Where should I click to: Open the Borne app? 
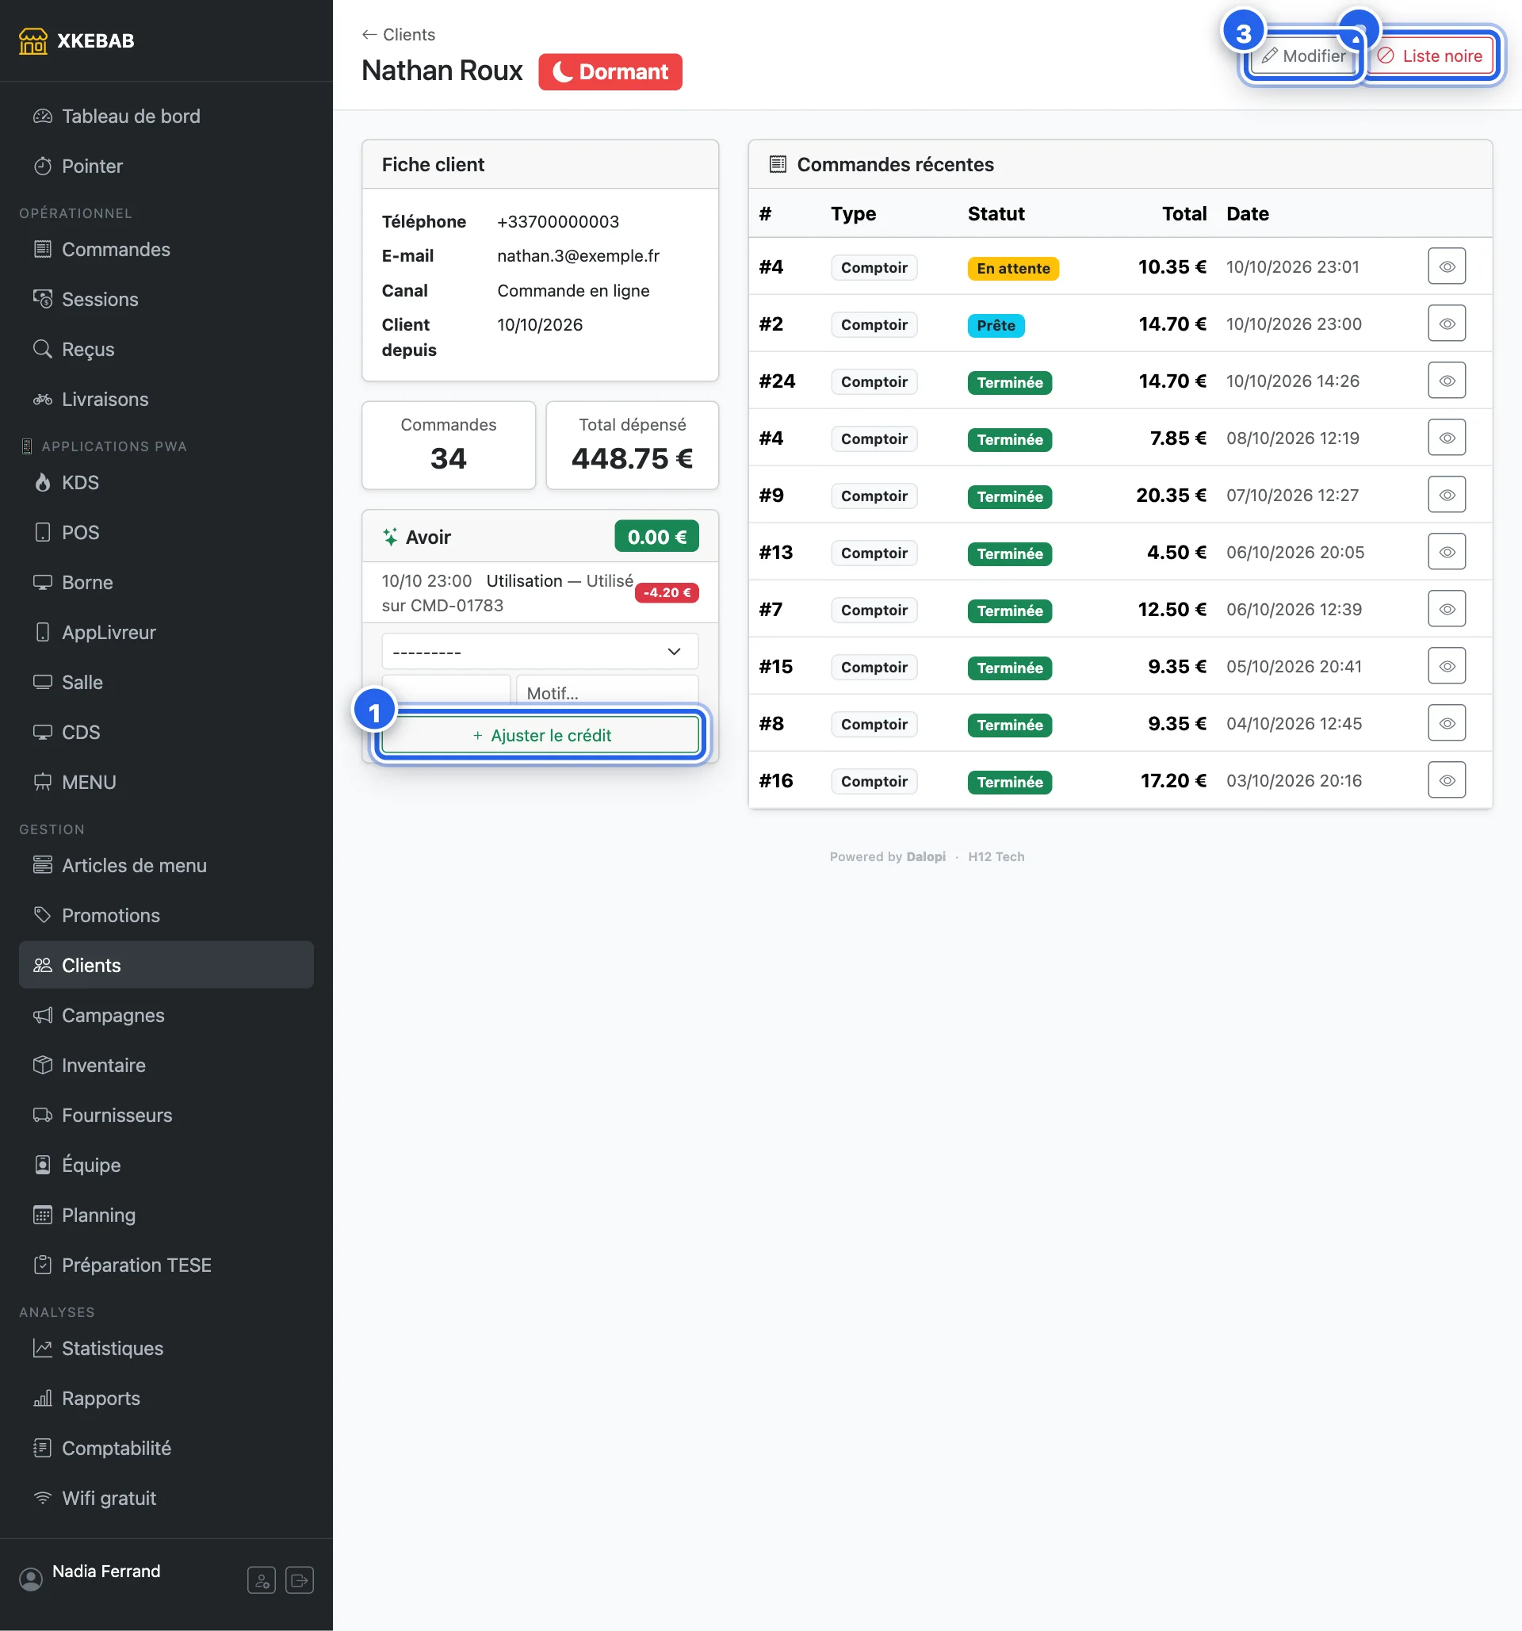coord(166,583)
